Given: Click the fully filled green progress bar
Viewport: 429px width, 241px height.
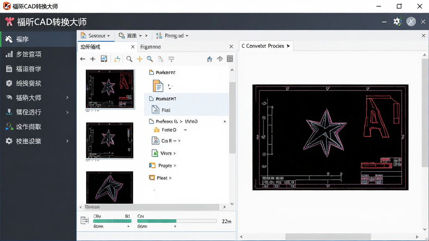Looking at the screenshot, I should coord(112,221).
